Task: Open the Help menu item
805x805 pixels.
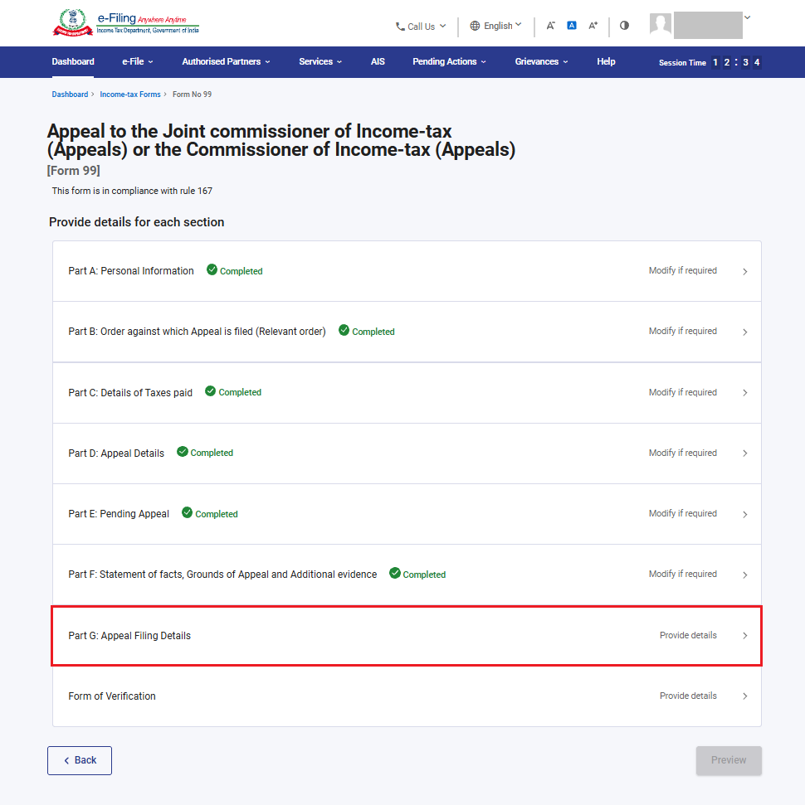Action: tap(606, 61)
